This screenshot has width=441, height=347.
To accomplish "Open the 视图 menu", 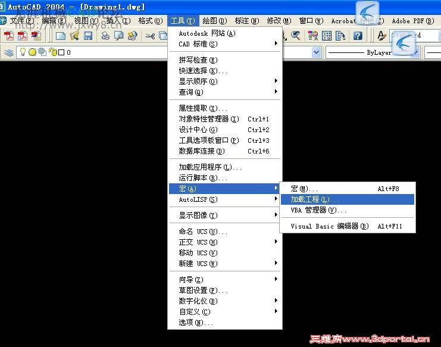I will 86,21.
